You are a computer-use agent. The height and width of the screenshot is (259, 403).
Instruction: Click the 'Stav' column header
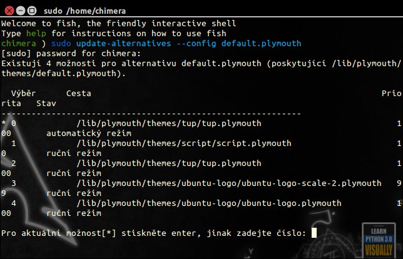click(46, 104)
